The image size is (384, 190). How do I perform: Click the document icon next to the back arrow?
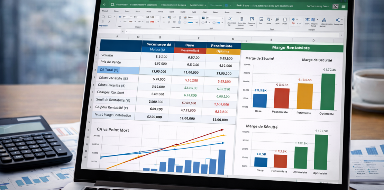112,4
